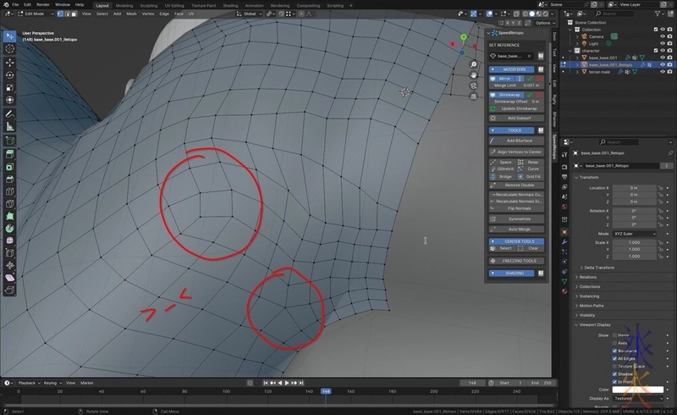Pick the 3D Cursor tool
Screen dimensions: 677x415
pos(9,49)
